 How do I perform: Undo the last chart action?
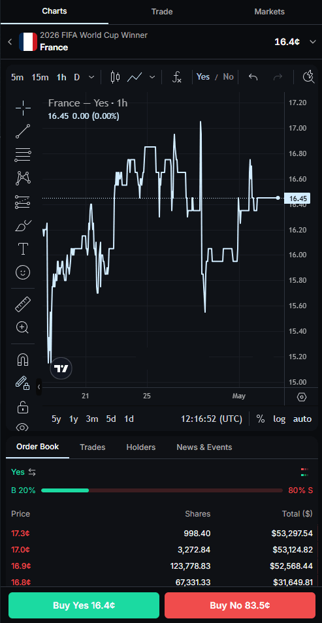coord(253,76)
